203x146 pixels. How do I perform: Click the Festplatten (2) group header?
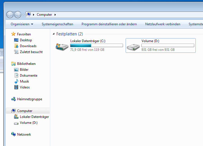70,34
